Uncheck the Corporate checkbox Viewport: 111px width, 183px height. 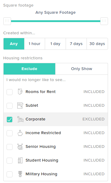click(x=10, y=120)
